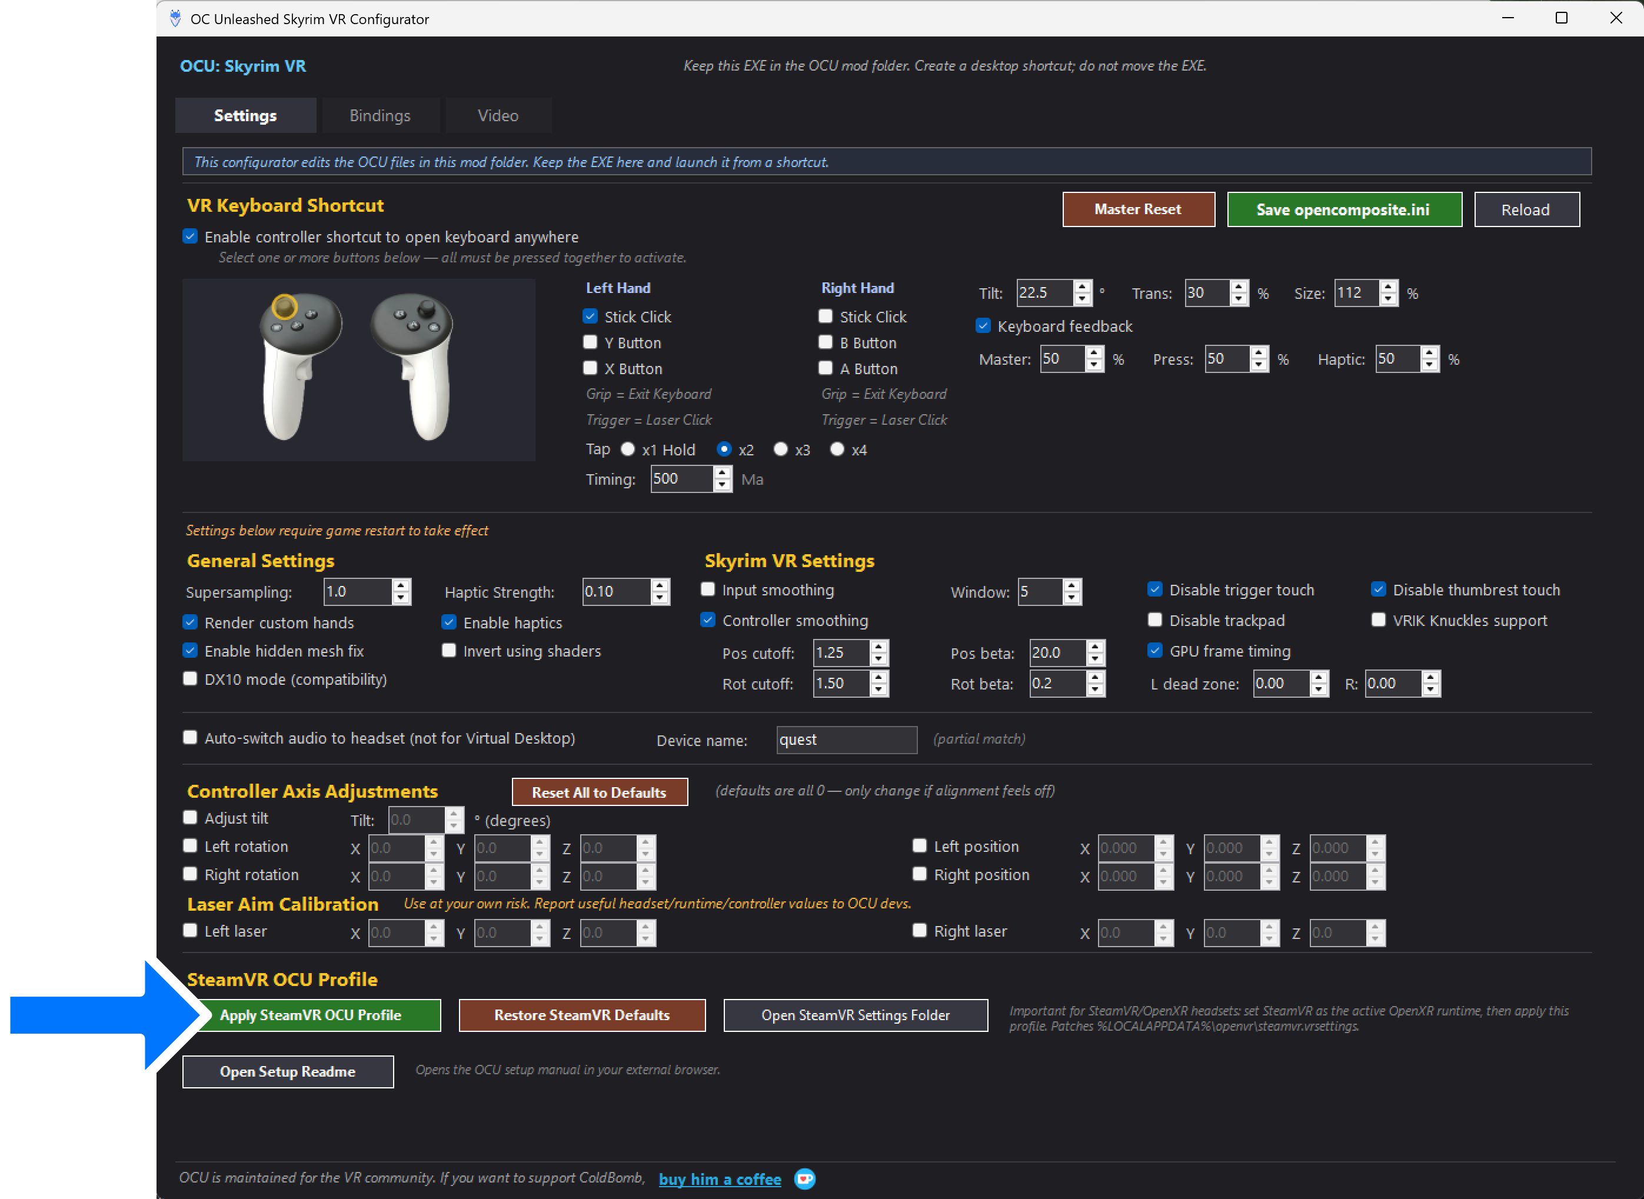1644x1199 pixels.
Task: Click the controller illustration image
Action: coord(358,369)
